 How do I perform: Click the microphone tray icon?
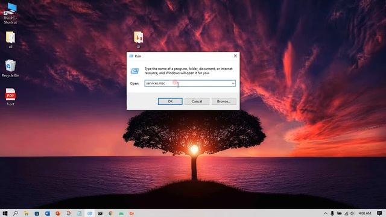[332, 213]
